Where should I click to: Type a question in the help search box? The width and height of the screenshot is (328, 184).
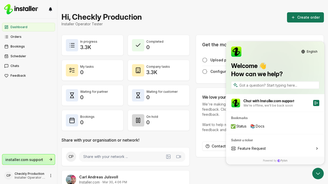(x=275, y=85)
